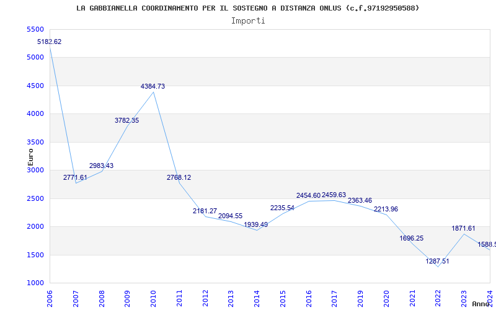Screen dimensions: 496x310
Task: Click the year 2011 on x-axis
Action: click(x=179, y=299)
